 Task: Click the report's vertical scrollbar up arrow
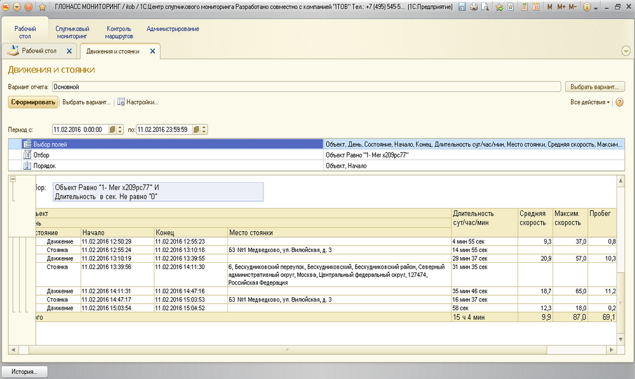pyautogui.click(x=620, y=180)
